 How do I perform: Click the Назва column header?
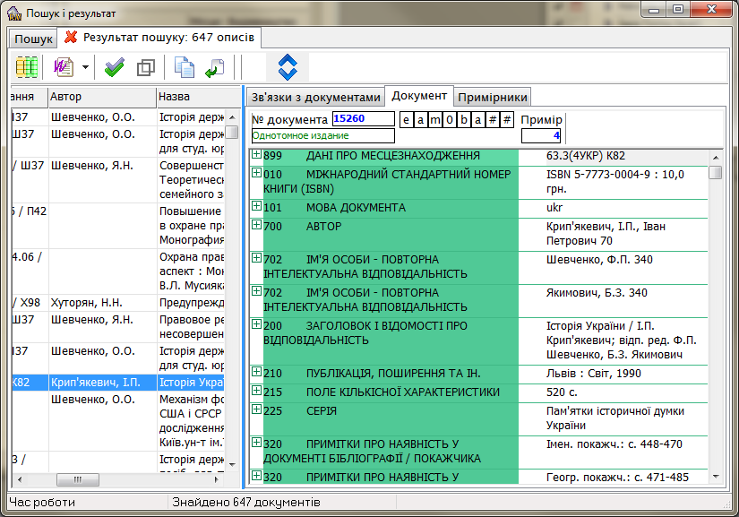(x=190, y=97)
